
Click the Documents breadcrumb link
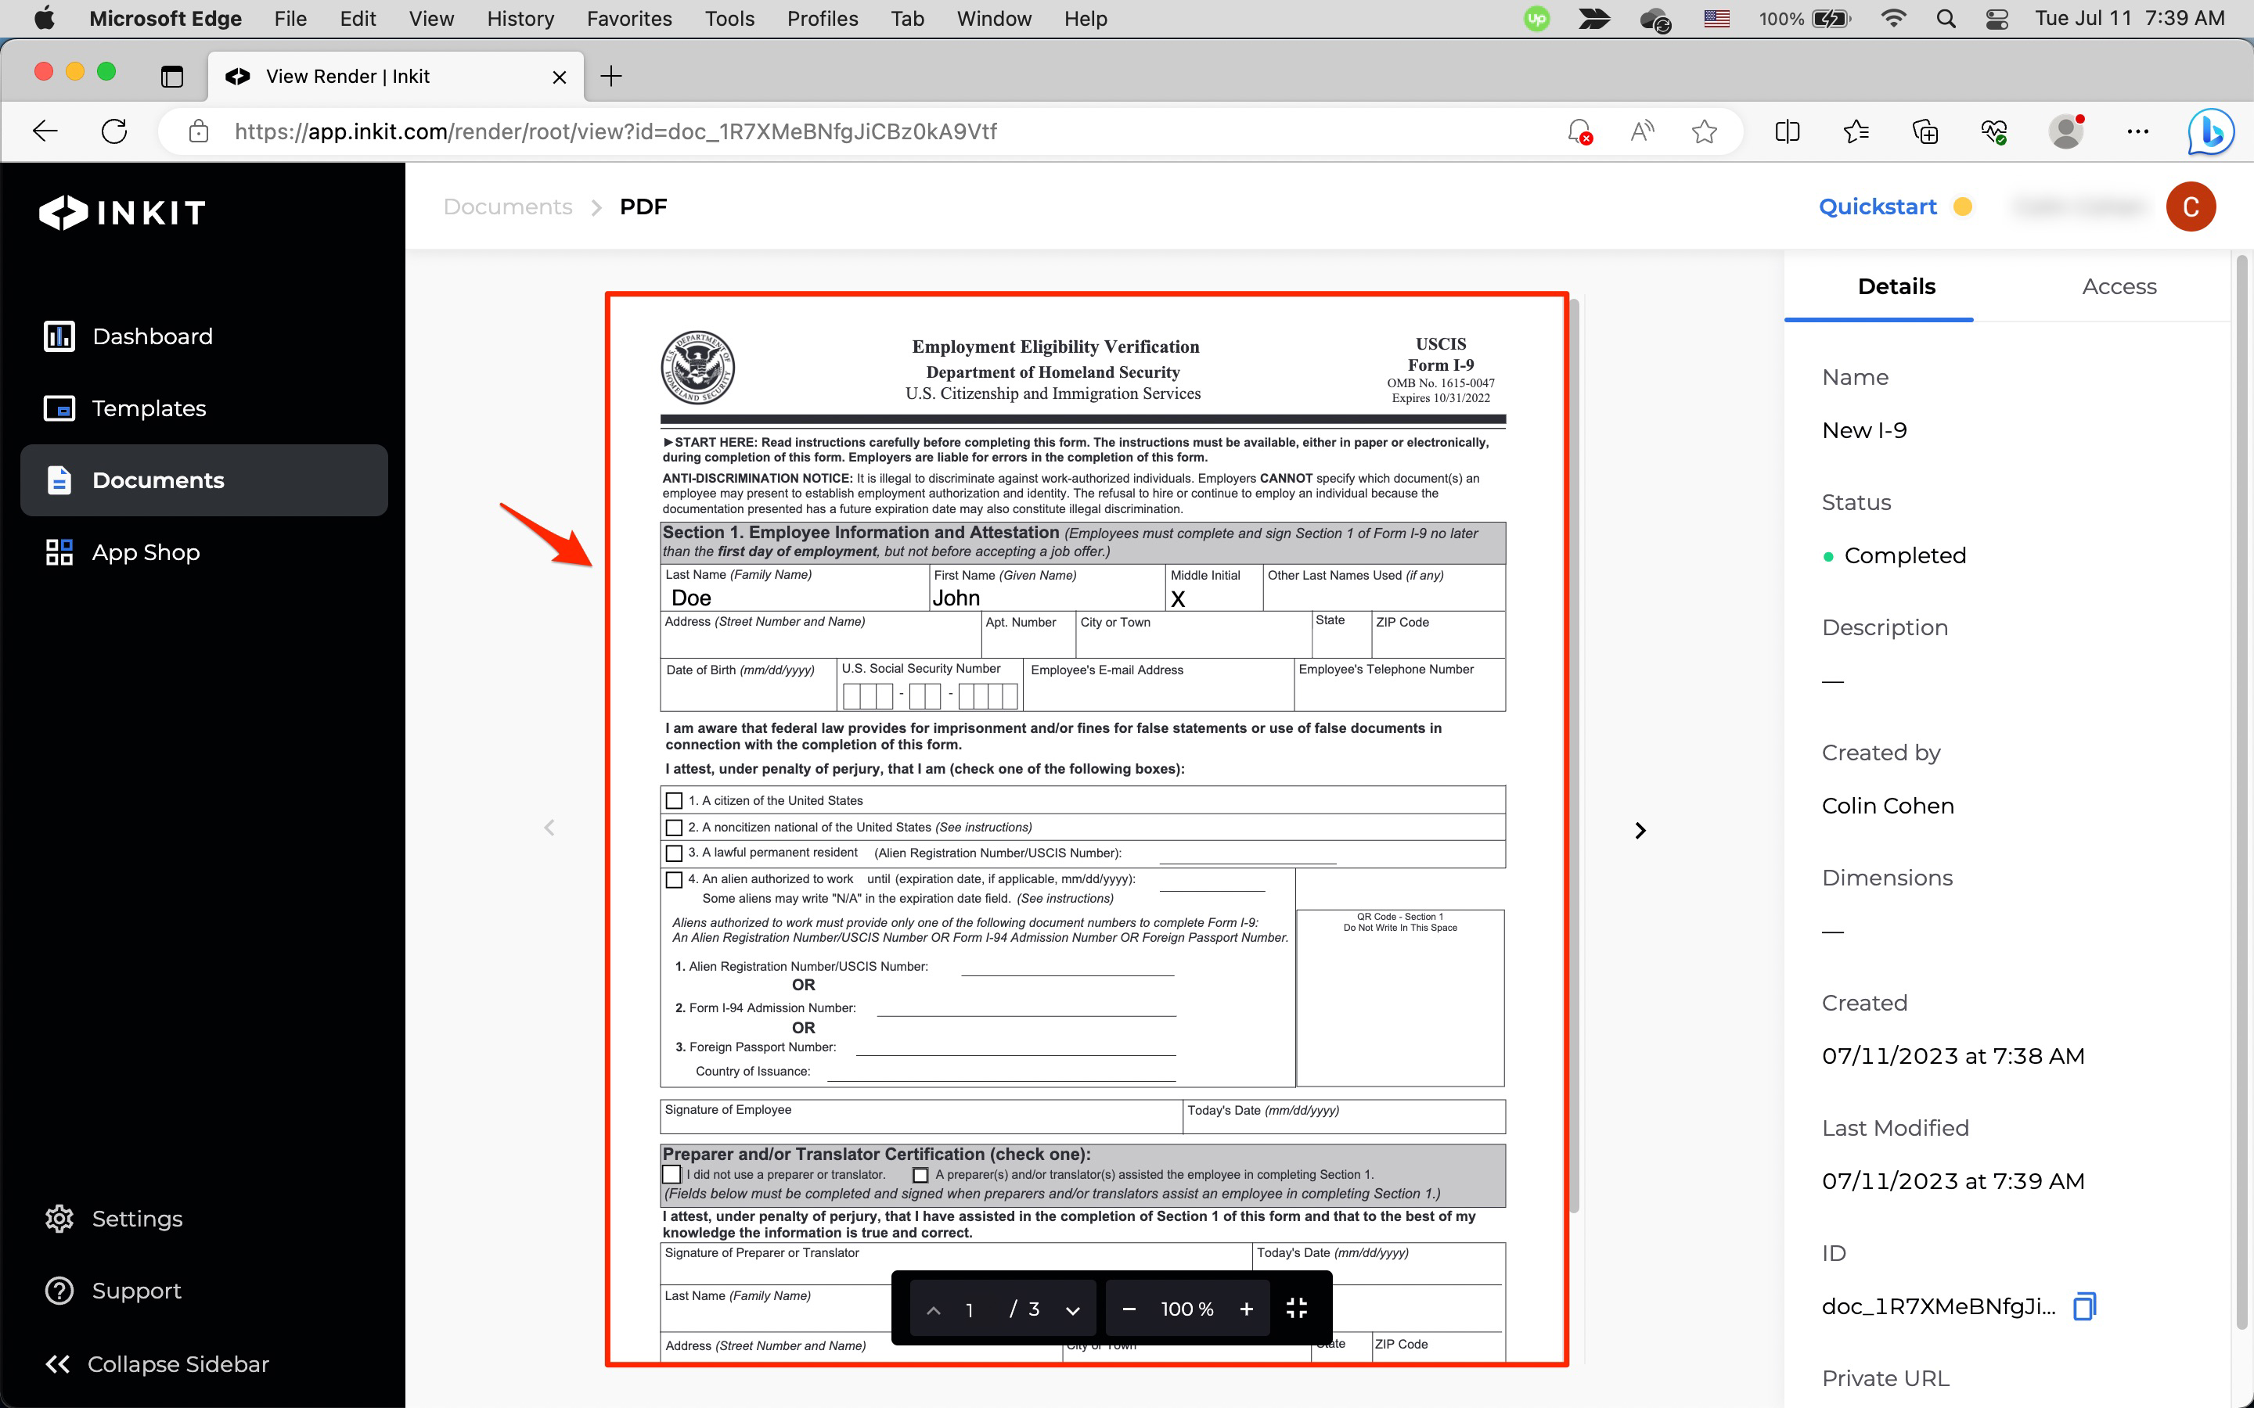[508, 207]
